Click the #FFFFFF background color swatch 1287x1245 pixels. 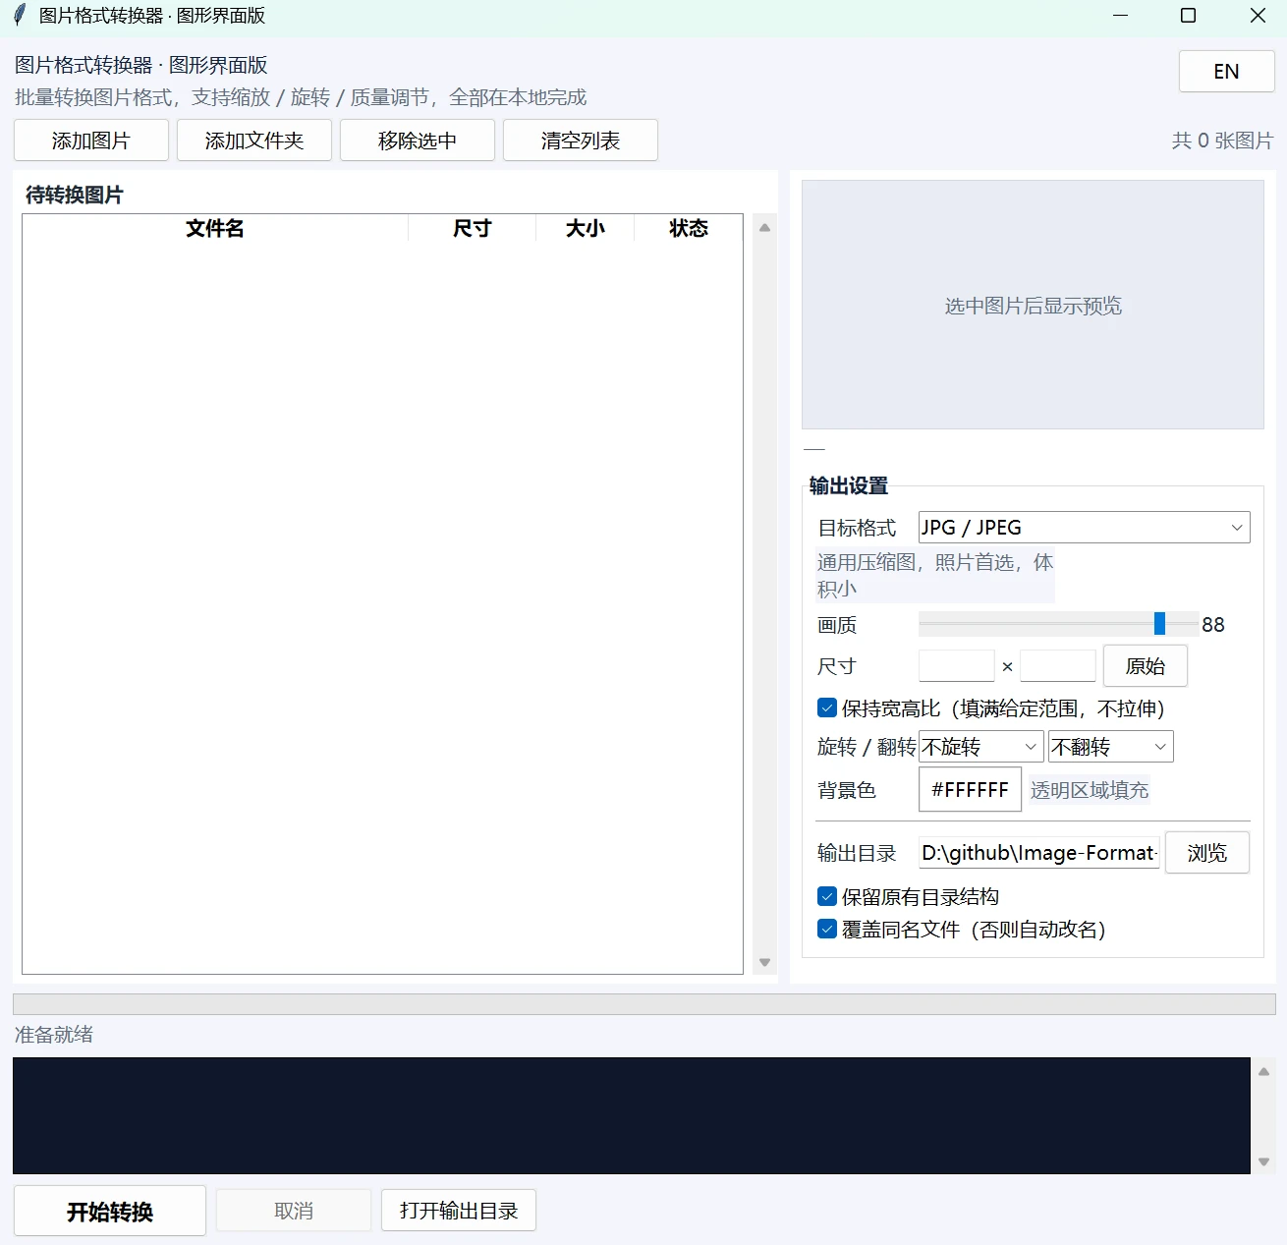point(971,790)
